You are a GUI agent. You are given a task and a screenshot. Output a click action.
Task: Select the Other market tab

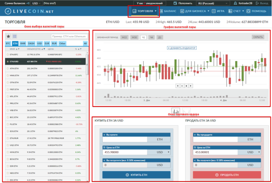[62, 43]
